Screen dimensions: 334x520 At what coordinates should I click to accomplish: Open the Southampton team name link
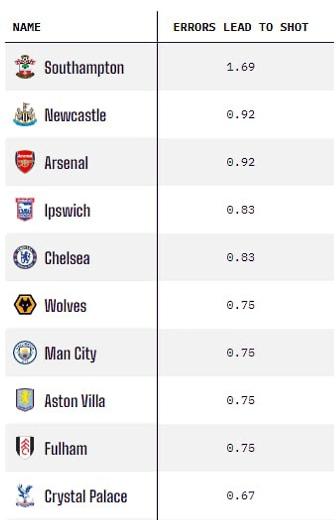[x=84, y=68]
